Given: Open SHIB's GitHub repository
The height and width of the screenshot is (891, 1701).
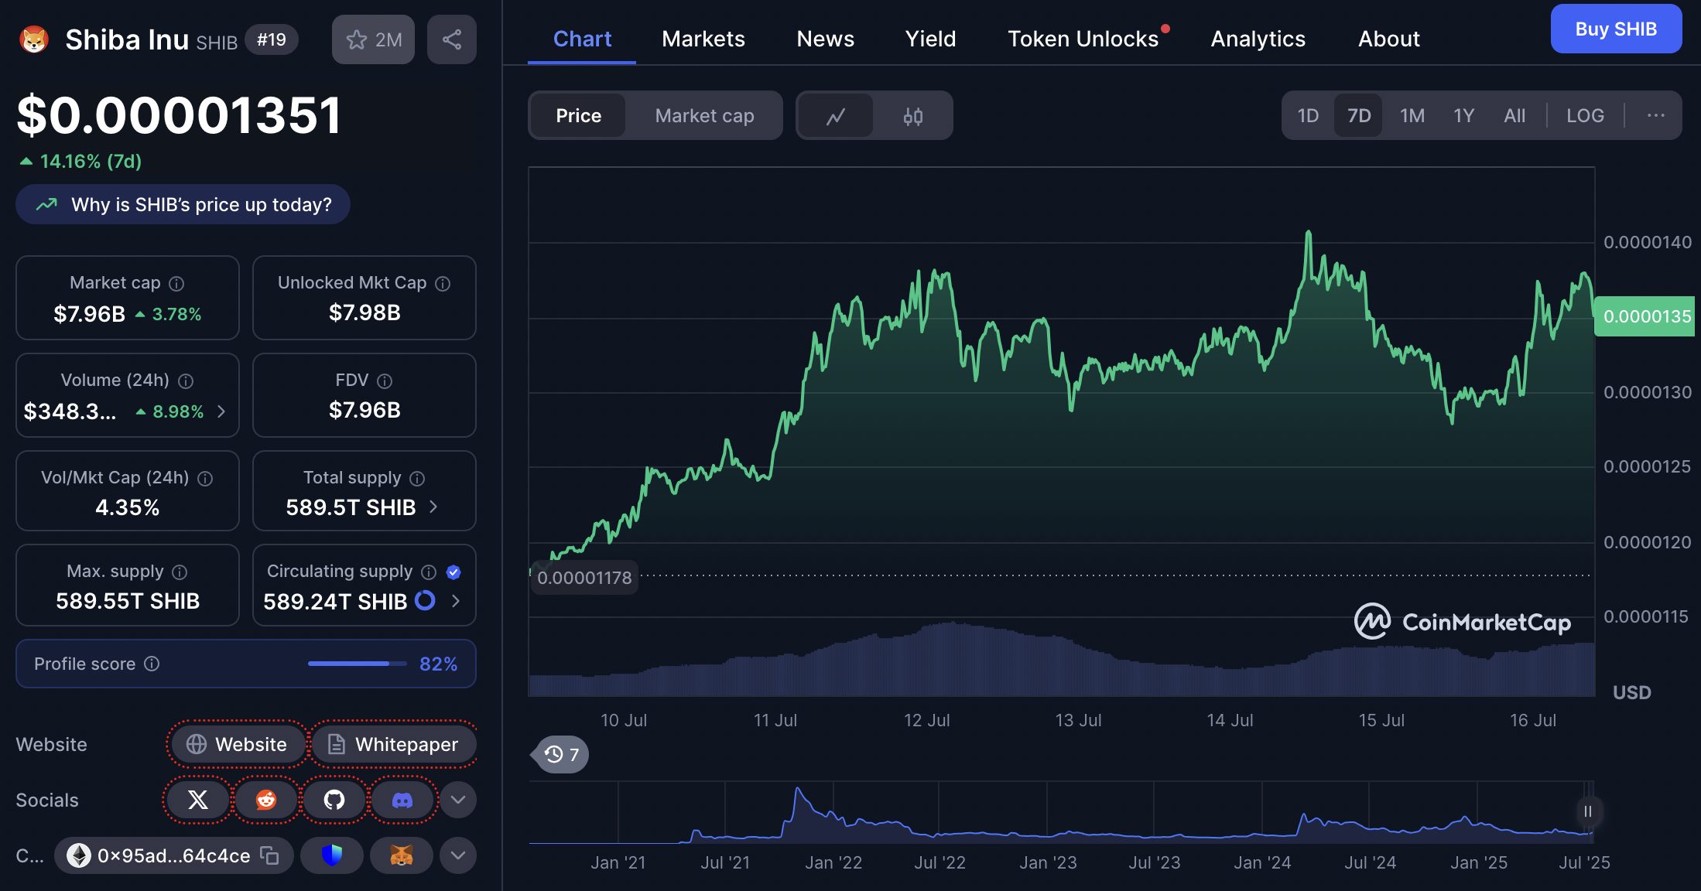Looking at the screenshot, I should (x=334, y=800).
